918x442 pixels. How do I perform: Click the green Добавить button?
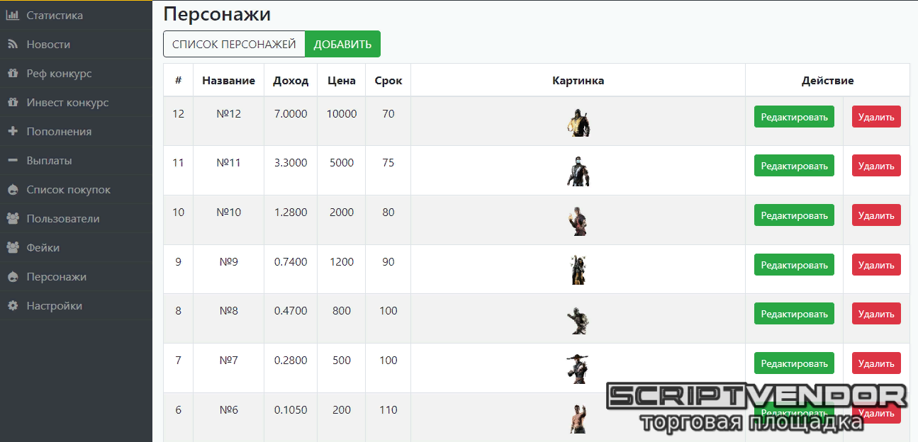pyautogui.click(x=342, y=44)
